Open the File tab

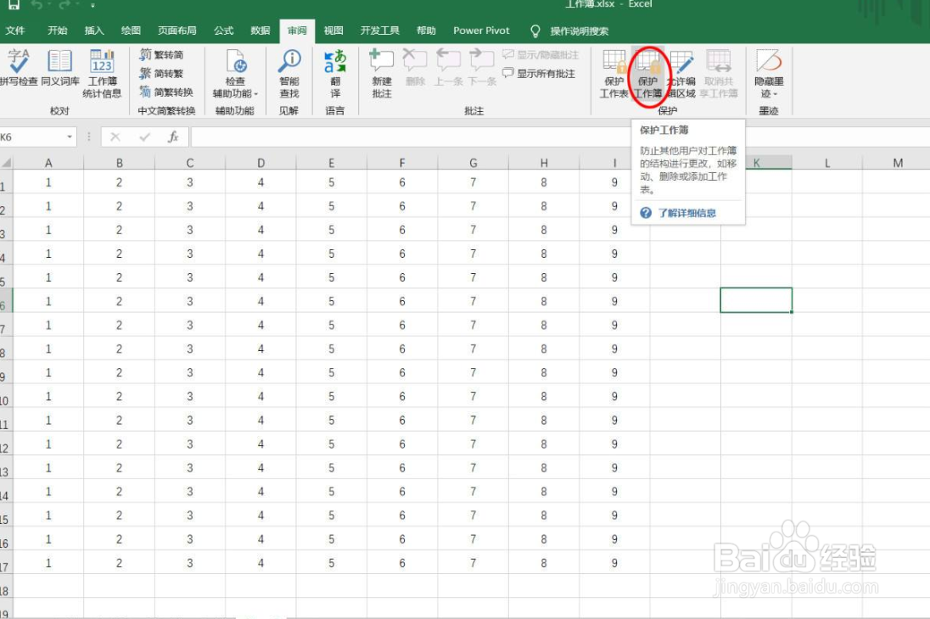(14, 31)
